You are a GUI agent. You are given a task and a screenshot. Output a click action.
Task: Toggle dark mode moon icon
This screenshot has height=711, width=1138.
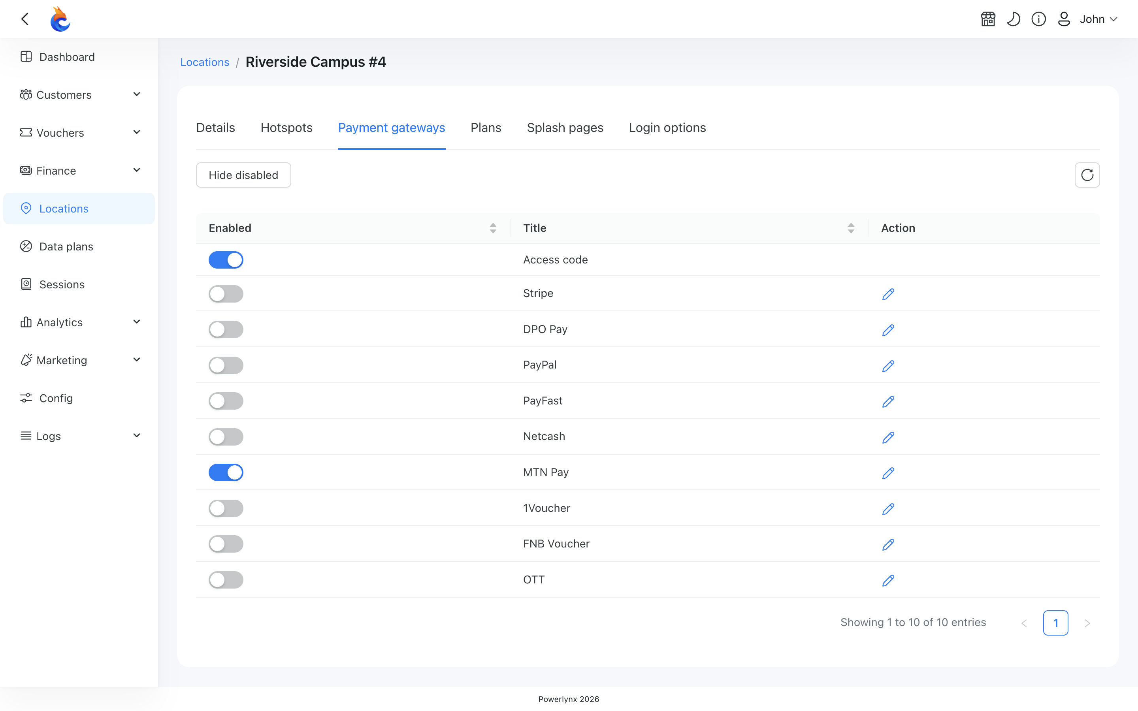(1014, 19)
